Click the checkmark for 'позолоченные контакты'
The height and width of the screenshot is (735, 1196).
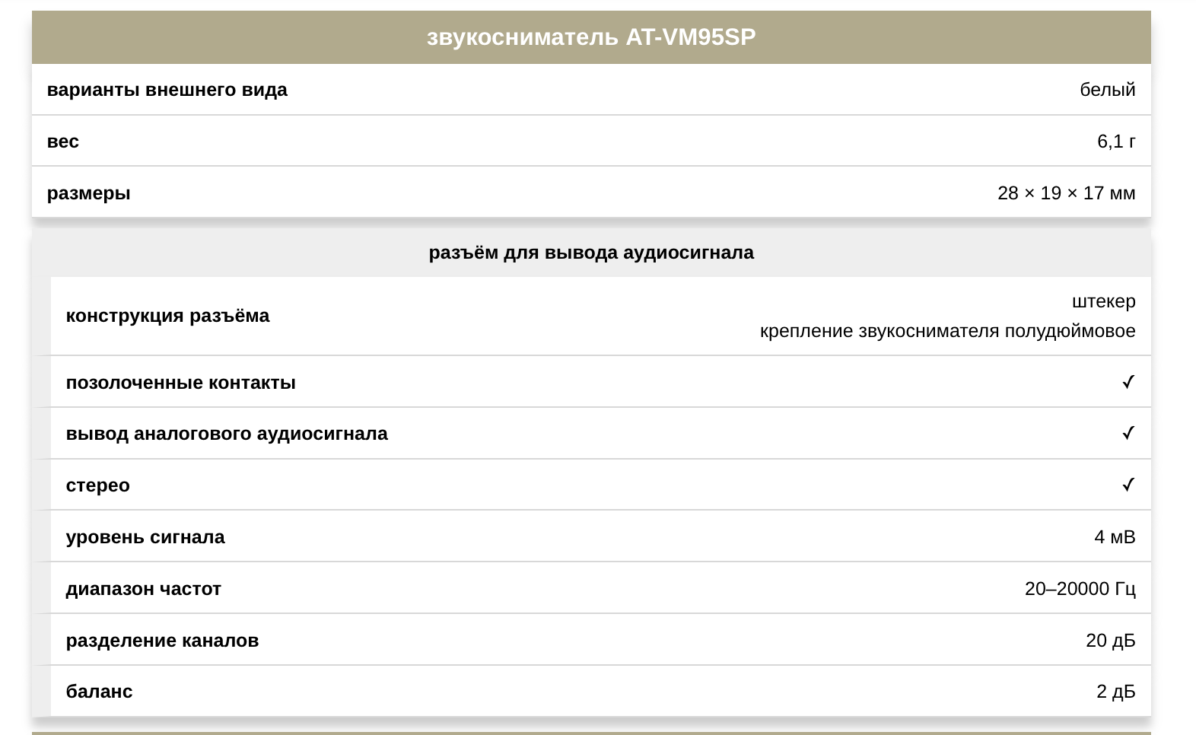coord(1128,382)
